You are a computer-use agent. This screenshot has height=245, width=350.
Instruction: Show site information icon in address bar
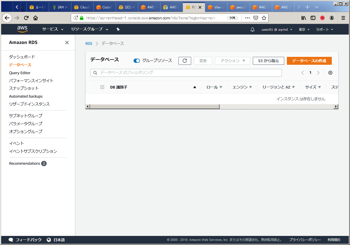coord(76,18)
